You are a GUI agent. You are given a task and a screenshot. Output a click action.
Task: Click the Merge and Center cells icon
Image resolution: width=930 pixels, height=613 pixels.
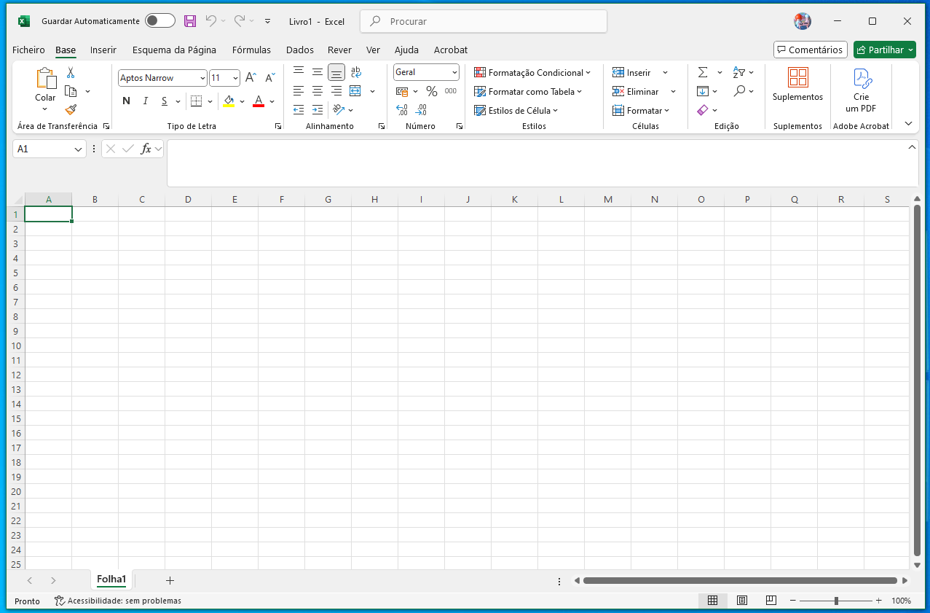355,91
